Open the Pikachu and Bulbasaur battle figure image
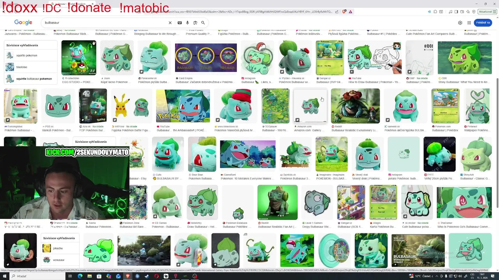Image resolution: width=499 pixels, height=280 pixels. pos(131,106)
